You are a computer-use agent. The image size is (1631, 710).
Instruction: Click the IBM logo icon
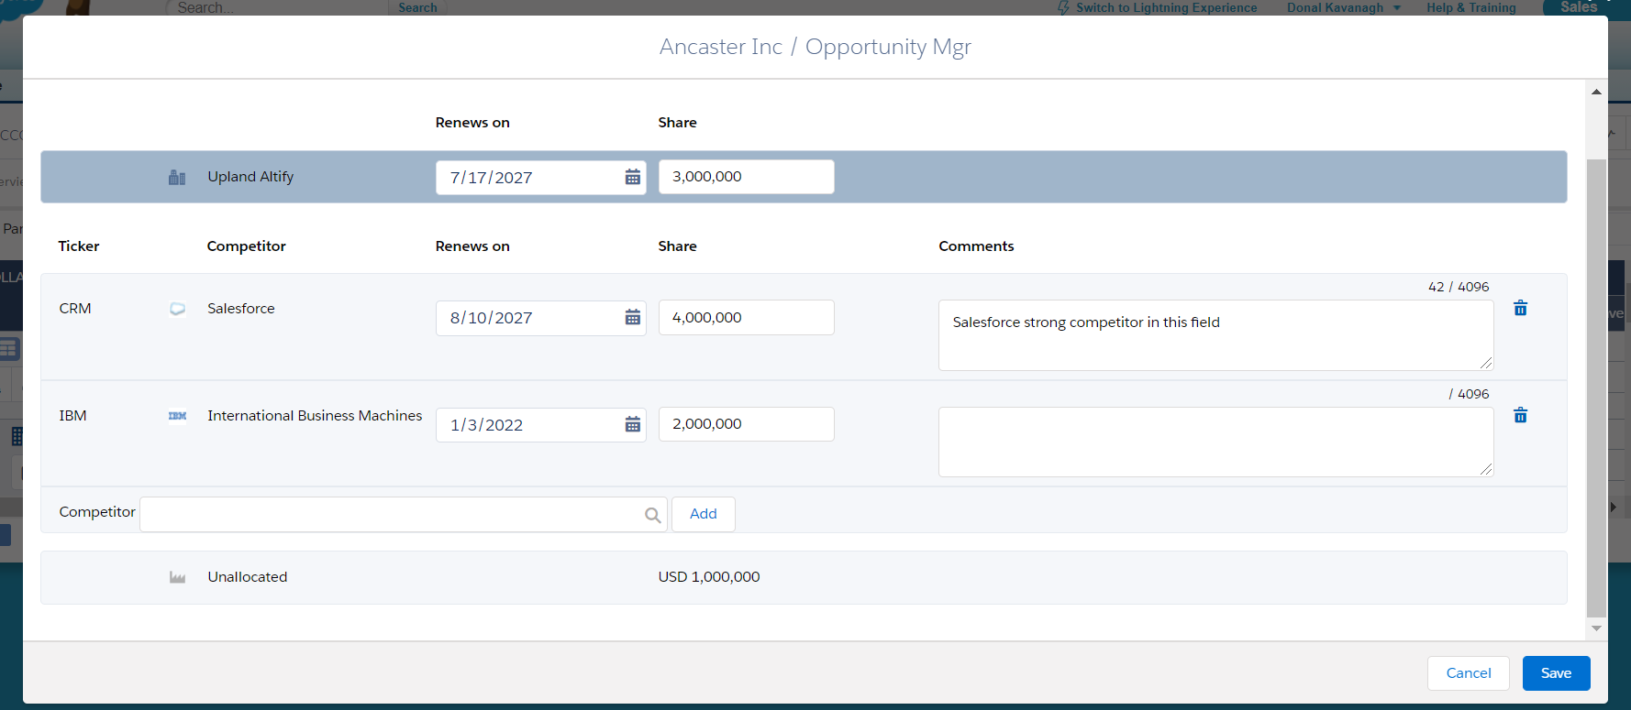tap(177, 416)
